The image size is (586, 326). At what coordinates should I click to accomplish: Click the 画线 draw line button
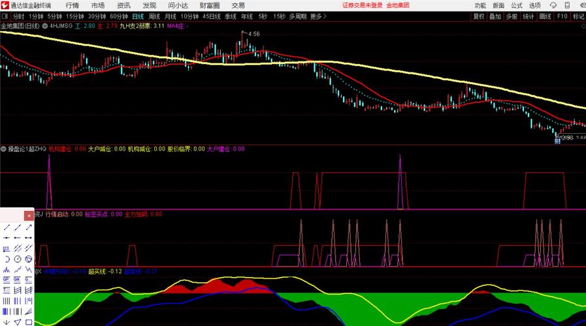pyautogui.click(x=545, y=16)
